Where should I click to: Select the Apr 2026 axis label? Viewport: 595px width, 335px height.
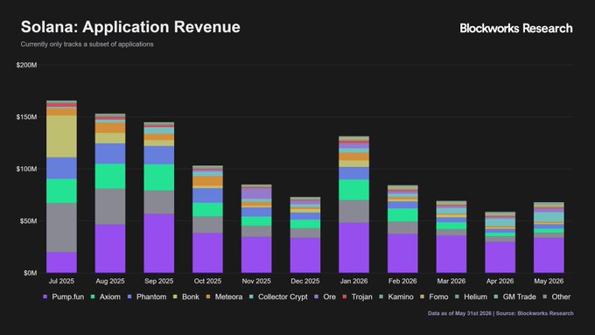pos(500,281)
